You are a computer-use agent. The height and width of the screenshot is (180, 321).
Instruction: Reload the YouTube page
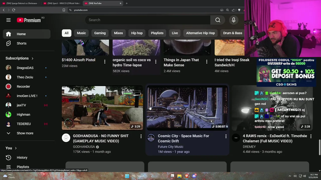coord(14,10)
